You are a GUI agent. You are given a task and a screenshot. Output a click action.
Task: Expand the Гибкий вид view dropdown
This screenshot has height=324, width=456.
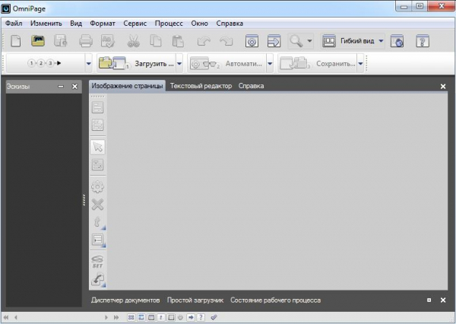click(x=381, y=41)
